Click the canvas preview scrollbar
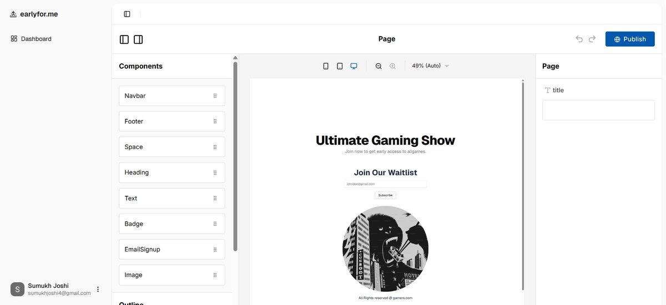 coord(522,186)
